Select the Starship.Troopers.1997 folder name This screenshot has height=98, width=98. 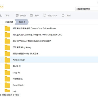click(x=37, y=35)
